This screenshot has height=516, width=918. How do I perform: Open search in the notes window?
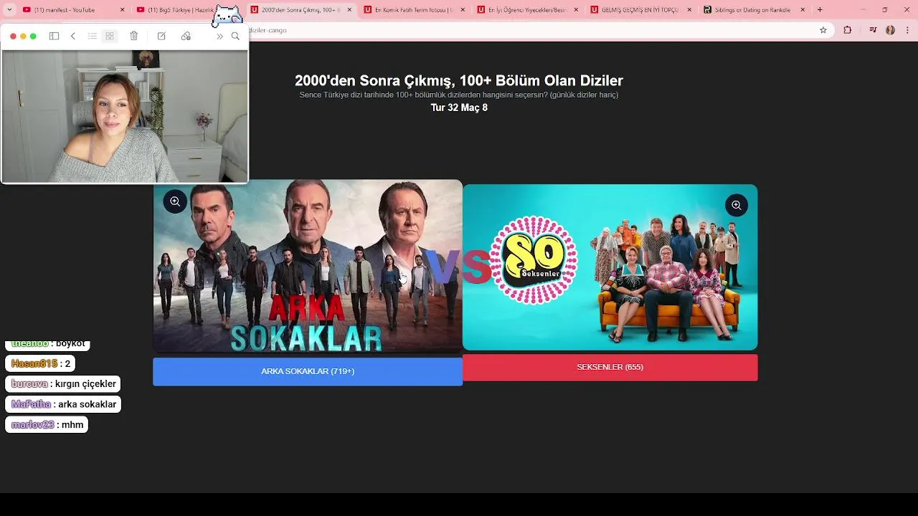[x=235, y=36]
